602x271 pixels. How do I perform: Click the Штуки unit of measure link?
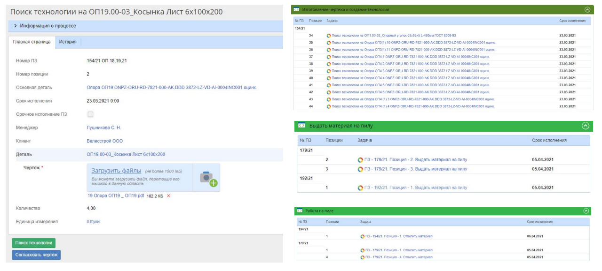pos(93,222)
